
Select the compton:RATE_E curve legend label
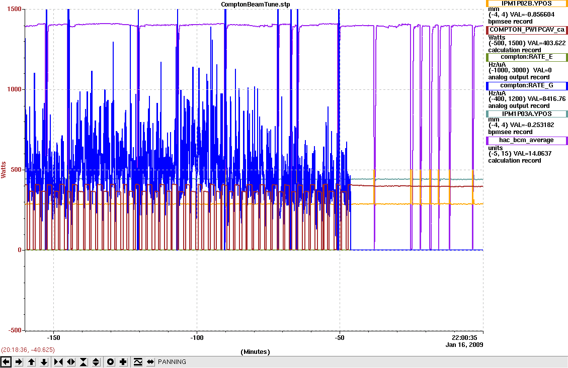click(527, 57)
